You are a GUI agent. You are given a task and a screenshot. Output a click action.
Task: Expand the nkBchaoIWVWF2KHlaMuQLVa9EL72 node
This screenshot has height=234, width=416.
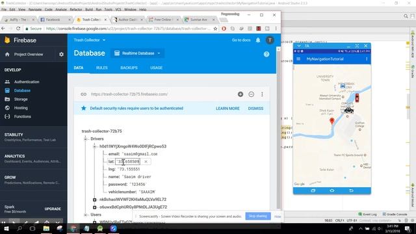94,200
